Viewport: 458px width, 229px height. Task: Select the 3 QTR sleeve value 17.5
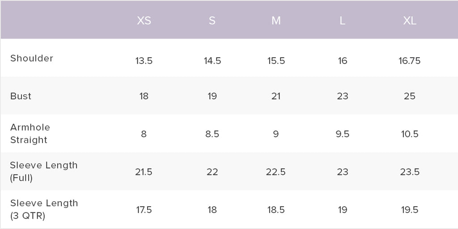(144, 210)
